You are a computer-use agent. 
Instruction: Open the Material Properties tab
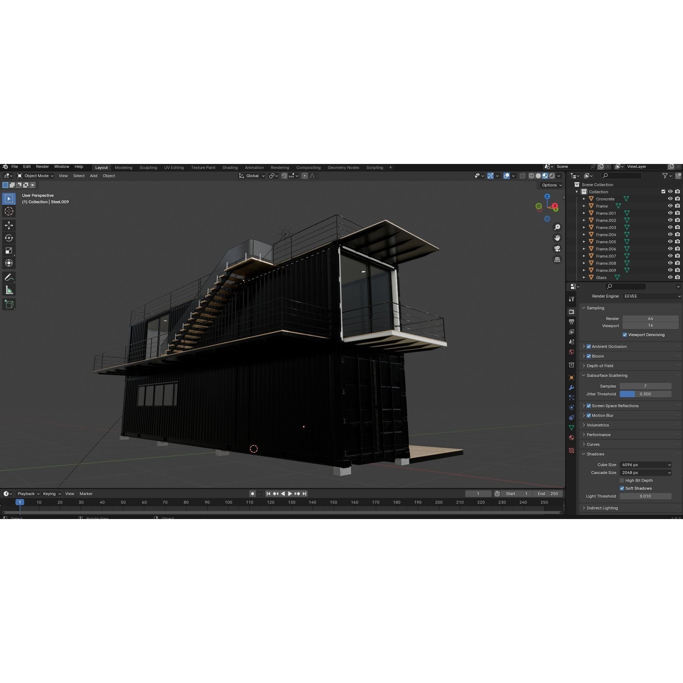point(572,438)
